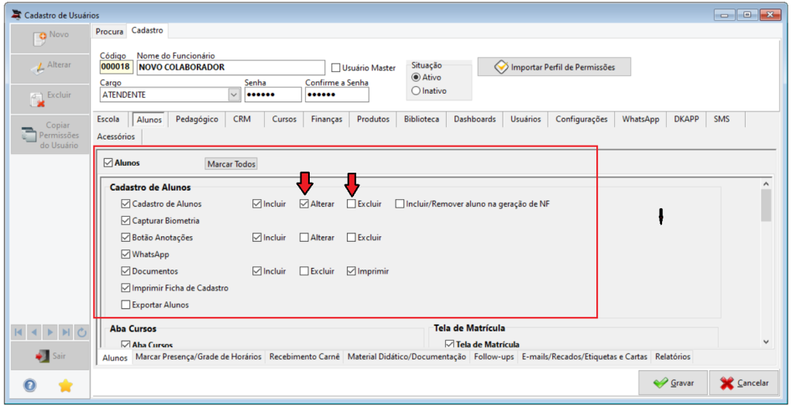Screen dimensions: 793x409
Task: Enable Exportar Alunos checkbox
Action: pos(125,304)
